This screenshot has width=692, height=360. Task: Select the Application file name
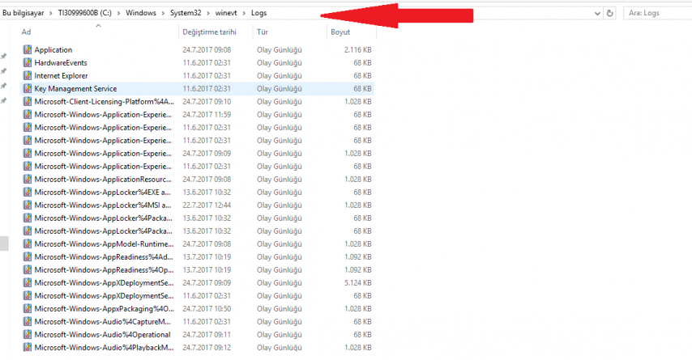point(53,50)
